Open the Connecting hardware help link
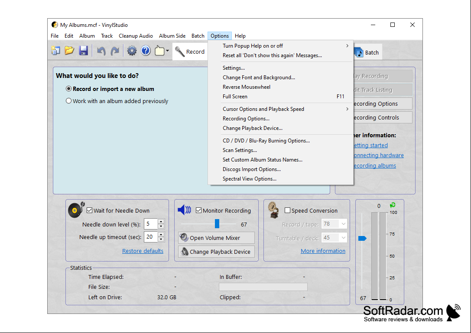 (378, 155)
